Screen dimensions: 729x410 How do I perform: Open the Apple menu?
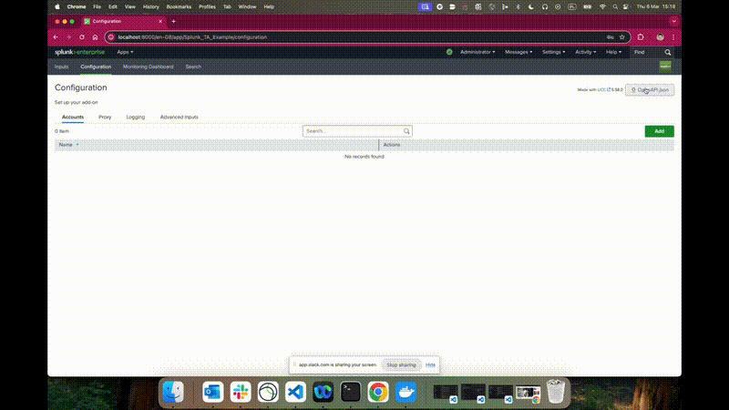click(x=57, y=7)
